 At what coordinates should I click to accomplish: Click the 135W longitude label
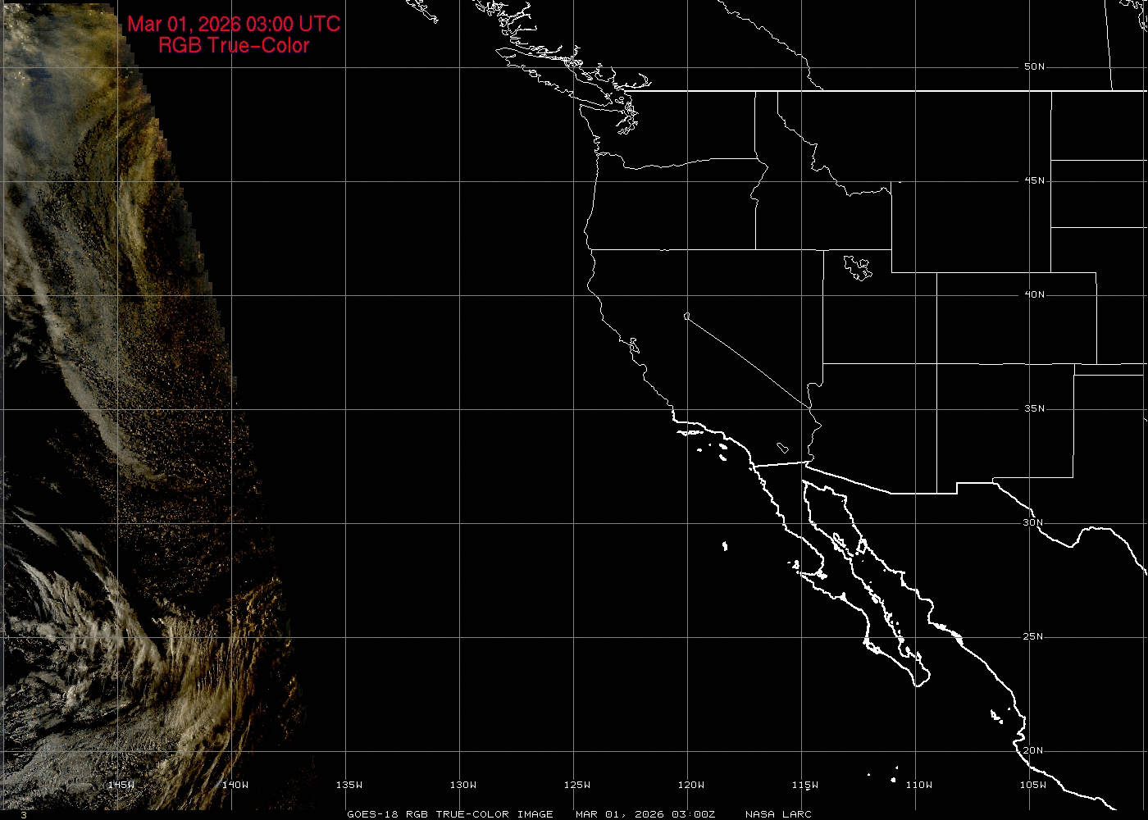tap(348, 785)
